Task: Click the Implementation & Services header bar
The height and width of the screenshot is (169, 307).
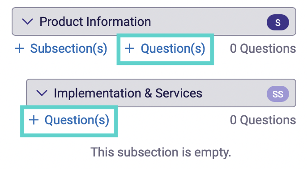Action: click(161, 93)
